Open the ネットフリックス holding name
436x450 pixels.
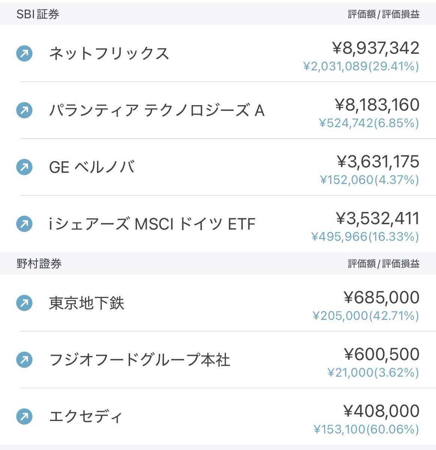109,54
